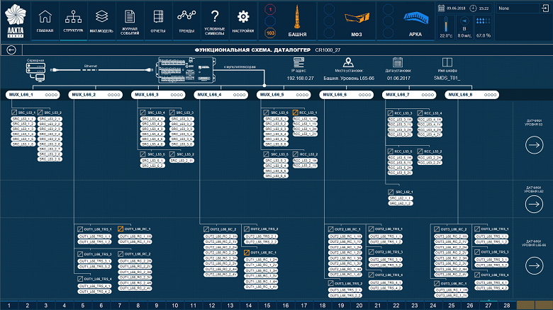
Task: Click the sensor icon beside OUT3_L66_TRS_1
Action: [477, 229]
